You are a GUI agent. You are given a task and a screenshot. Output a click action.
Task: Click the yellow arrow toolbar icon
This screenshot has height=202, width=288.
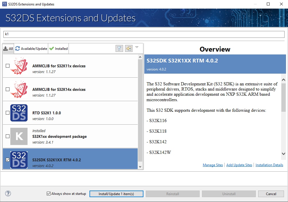pos(129,49)
